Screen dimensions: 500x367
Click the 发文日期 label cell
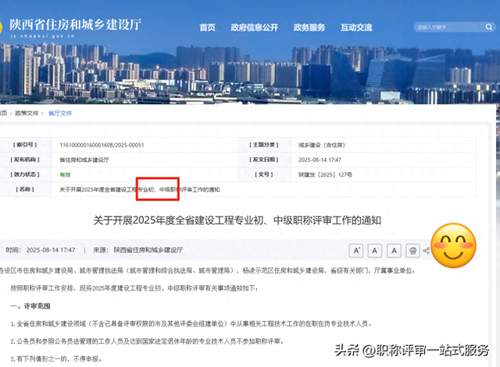(264, 159)
